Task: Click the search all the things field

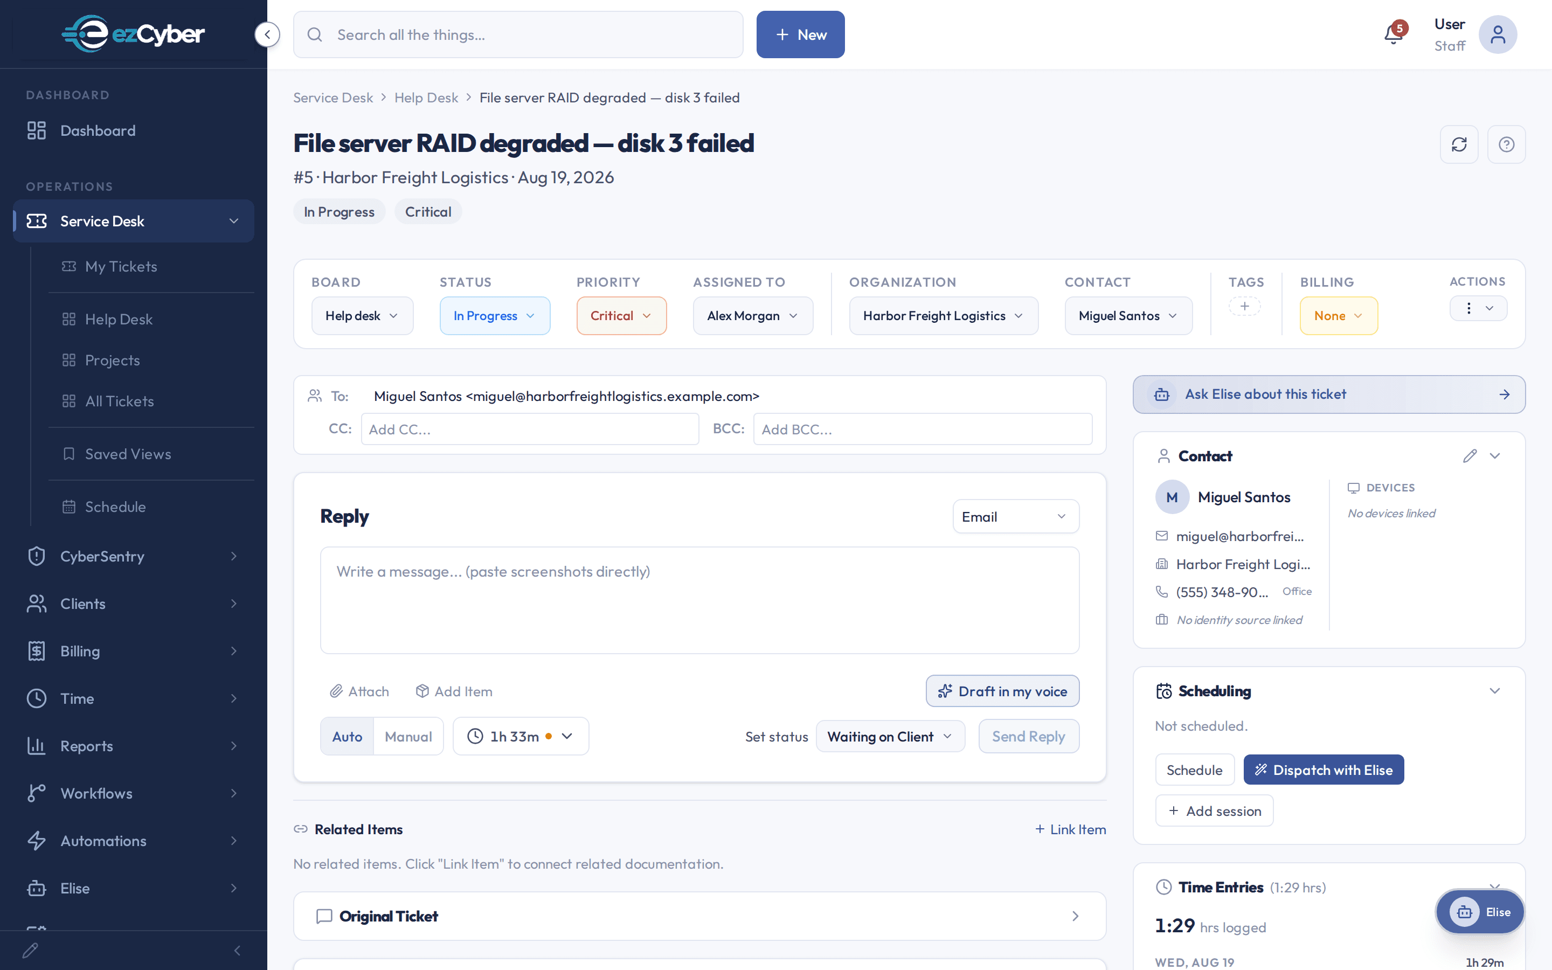Action: pos(518,34)
